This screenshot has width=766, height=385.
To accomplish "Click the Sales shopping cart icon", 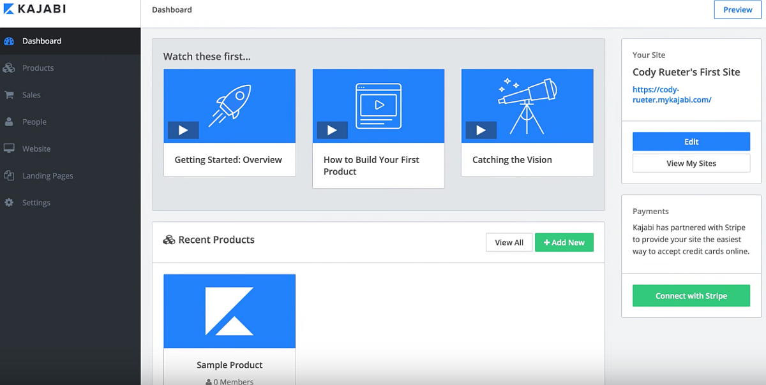I will [9, 95].
